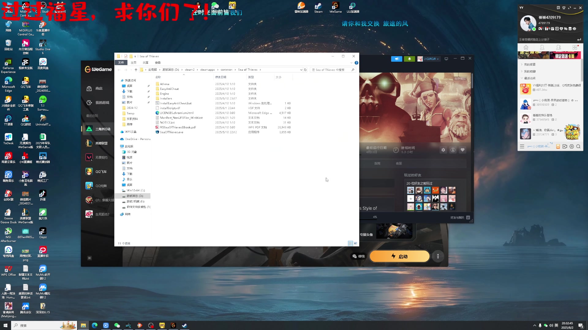Select 英雄联盟 in WeGame recent games

coord(97,143)
